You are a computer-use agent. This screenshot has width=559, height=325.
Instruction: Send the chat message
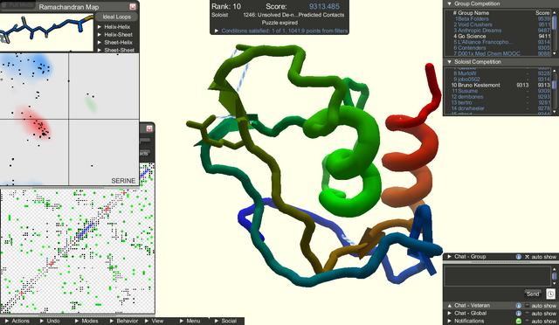pyautogui.click(x=533, y=294)
